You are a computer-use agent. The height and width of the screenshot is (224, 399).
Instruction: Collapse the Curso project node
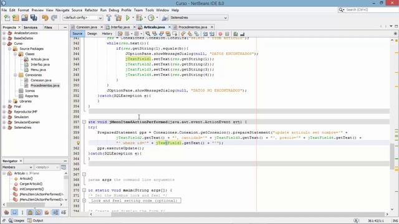click(4, 44)
